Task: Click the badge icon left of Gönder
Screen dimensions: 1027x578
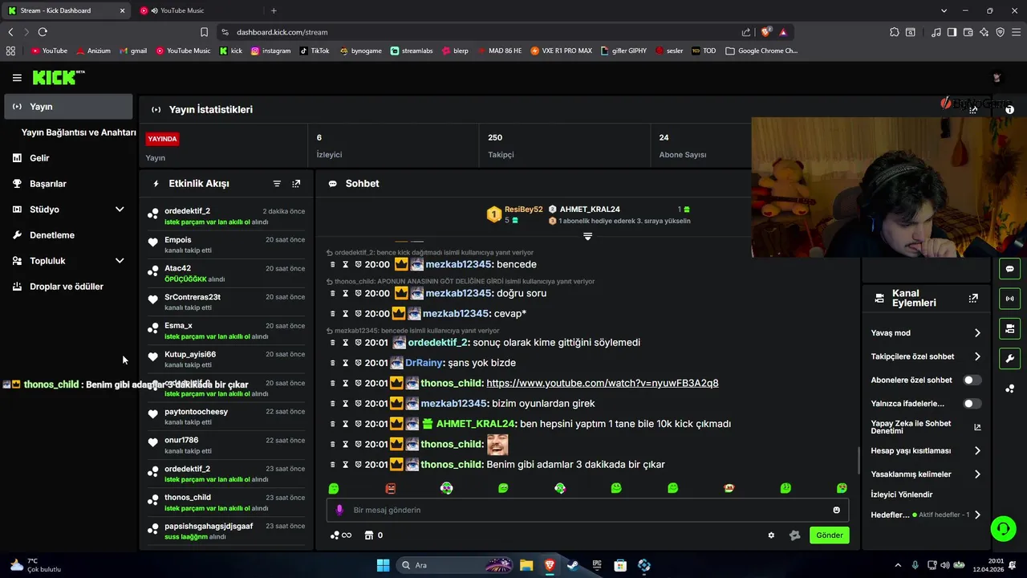Action: pos(795,535)
